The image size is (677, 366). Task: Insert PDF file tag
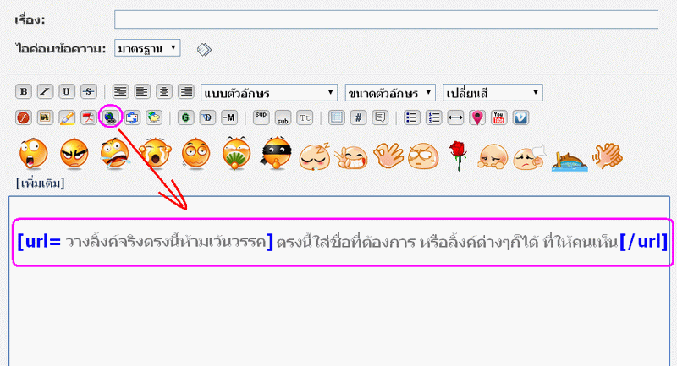[x=89, y=117]
